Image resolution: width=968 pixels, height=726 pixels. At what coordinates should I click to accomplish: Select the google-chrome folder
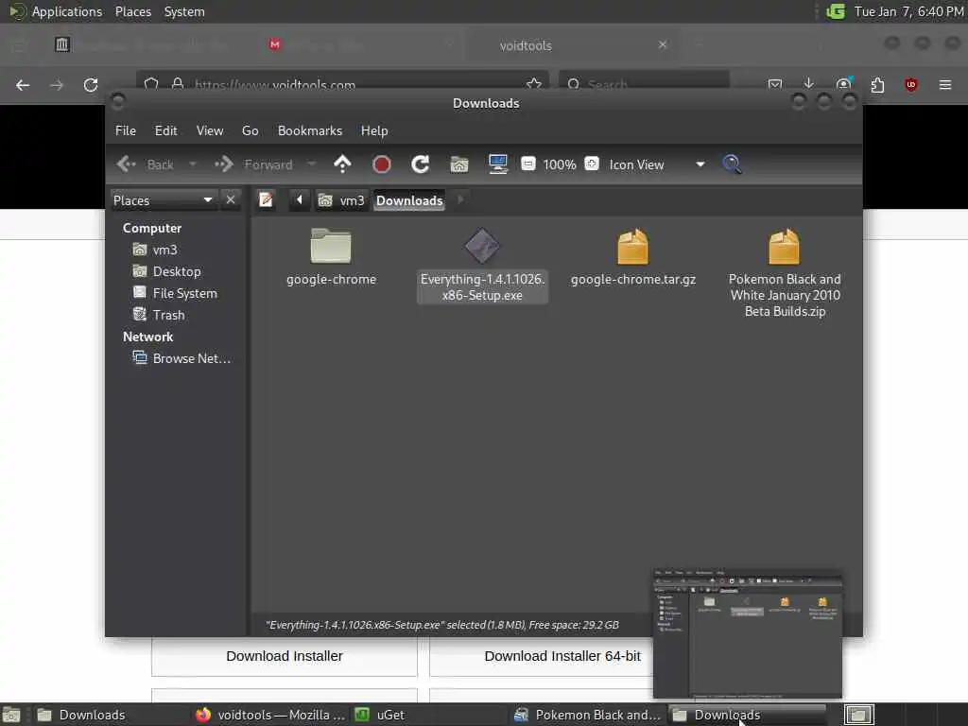331,257
